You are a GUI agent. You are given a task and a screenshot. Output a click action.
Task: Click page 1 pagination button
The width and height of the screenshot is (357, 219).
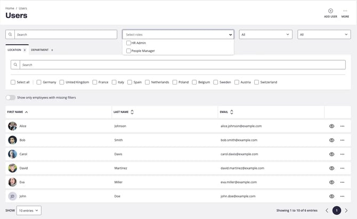click(x=337, y=210)
